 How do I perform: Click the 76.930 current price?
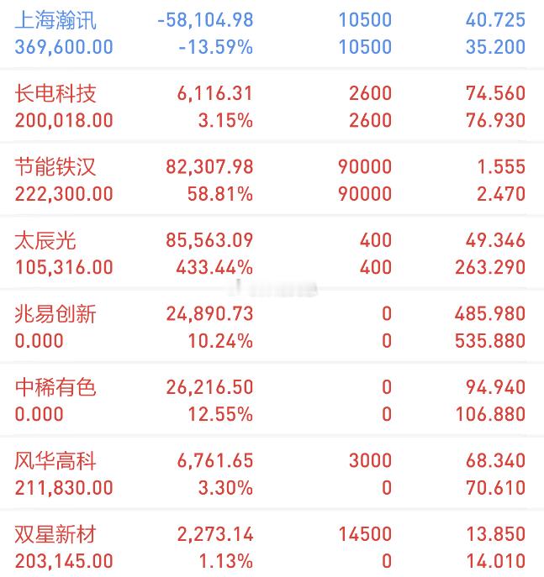tap(495, 121)
